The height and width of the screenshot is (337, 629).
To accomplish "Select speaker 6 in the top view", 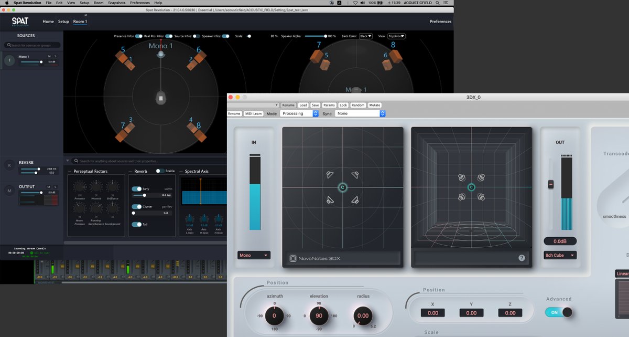I will pos(200,56).
